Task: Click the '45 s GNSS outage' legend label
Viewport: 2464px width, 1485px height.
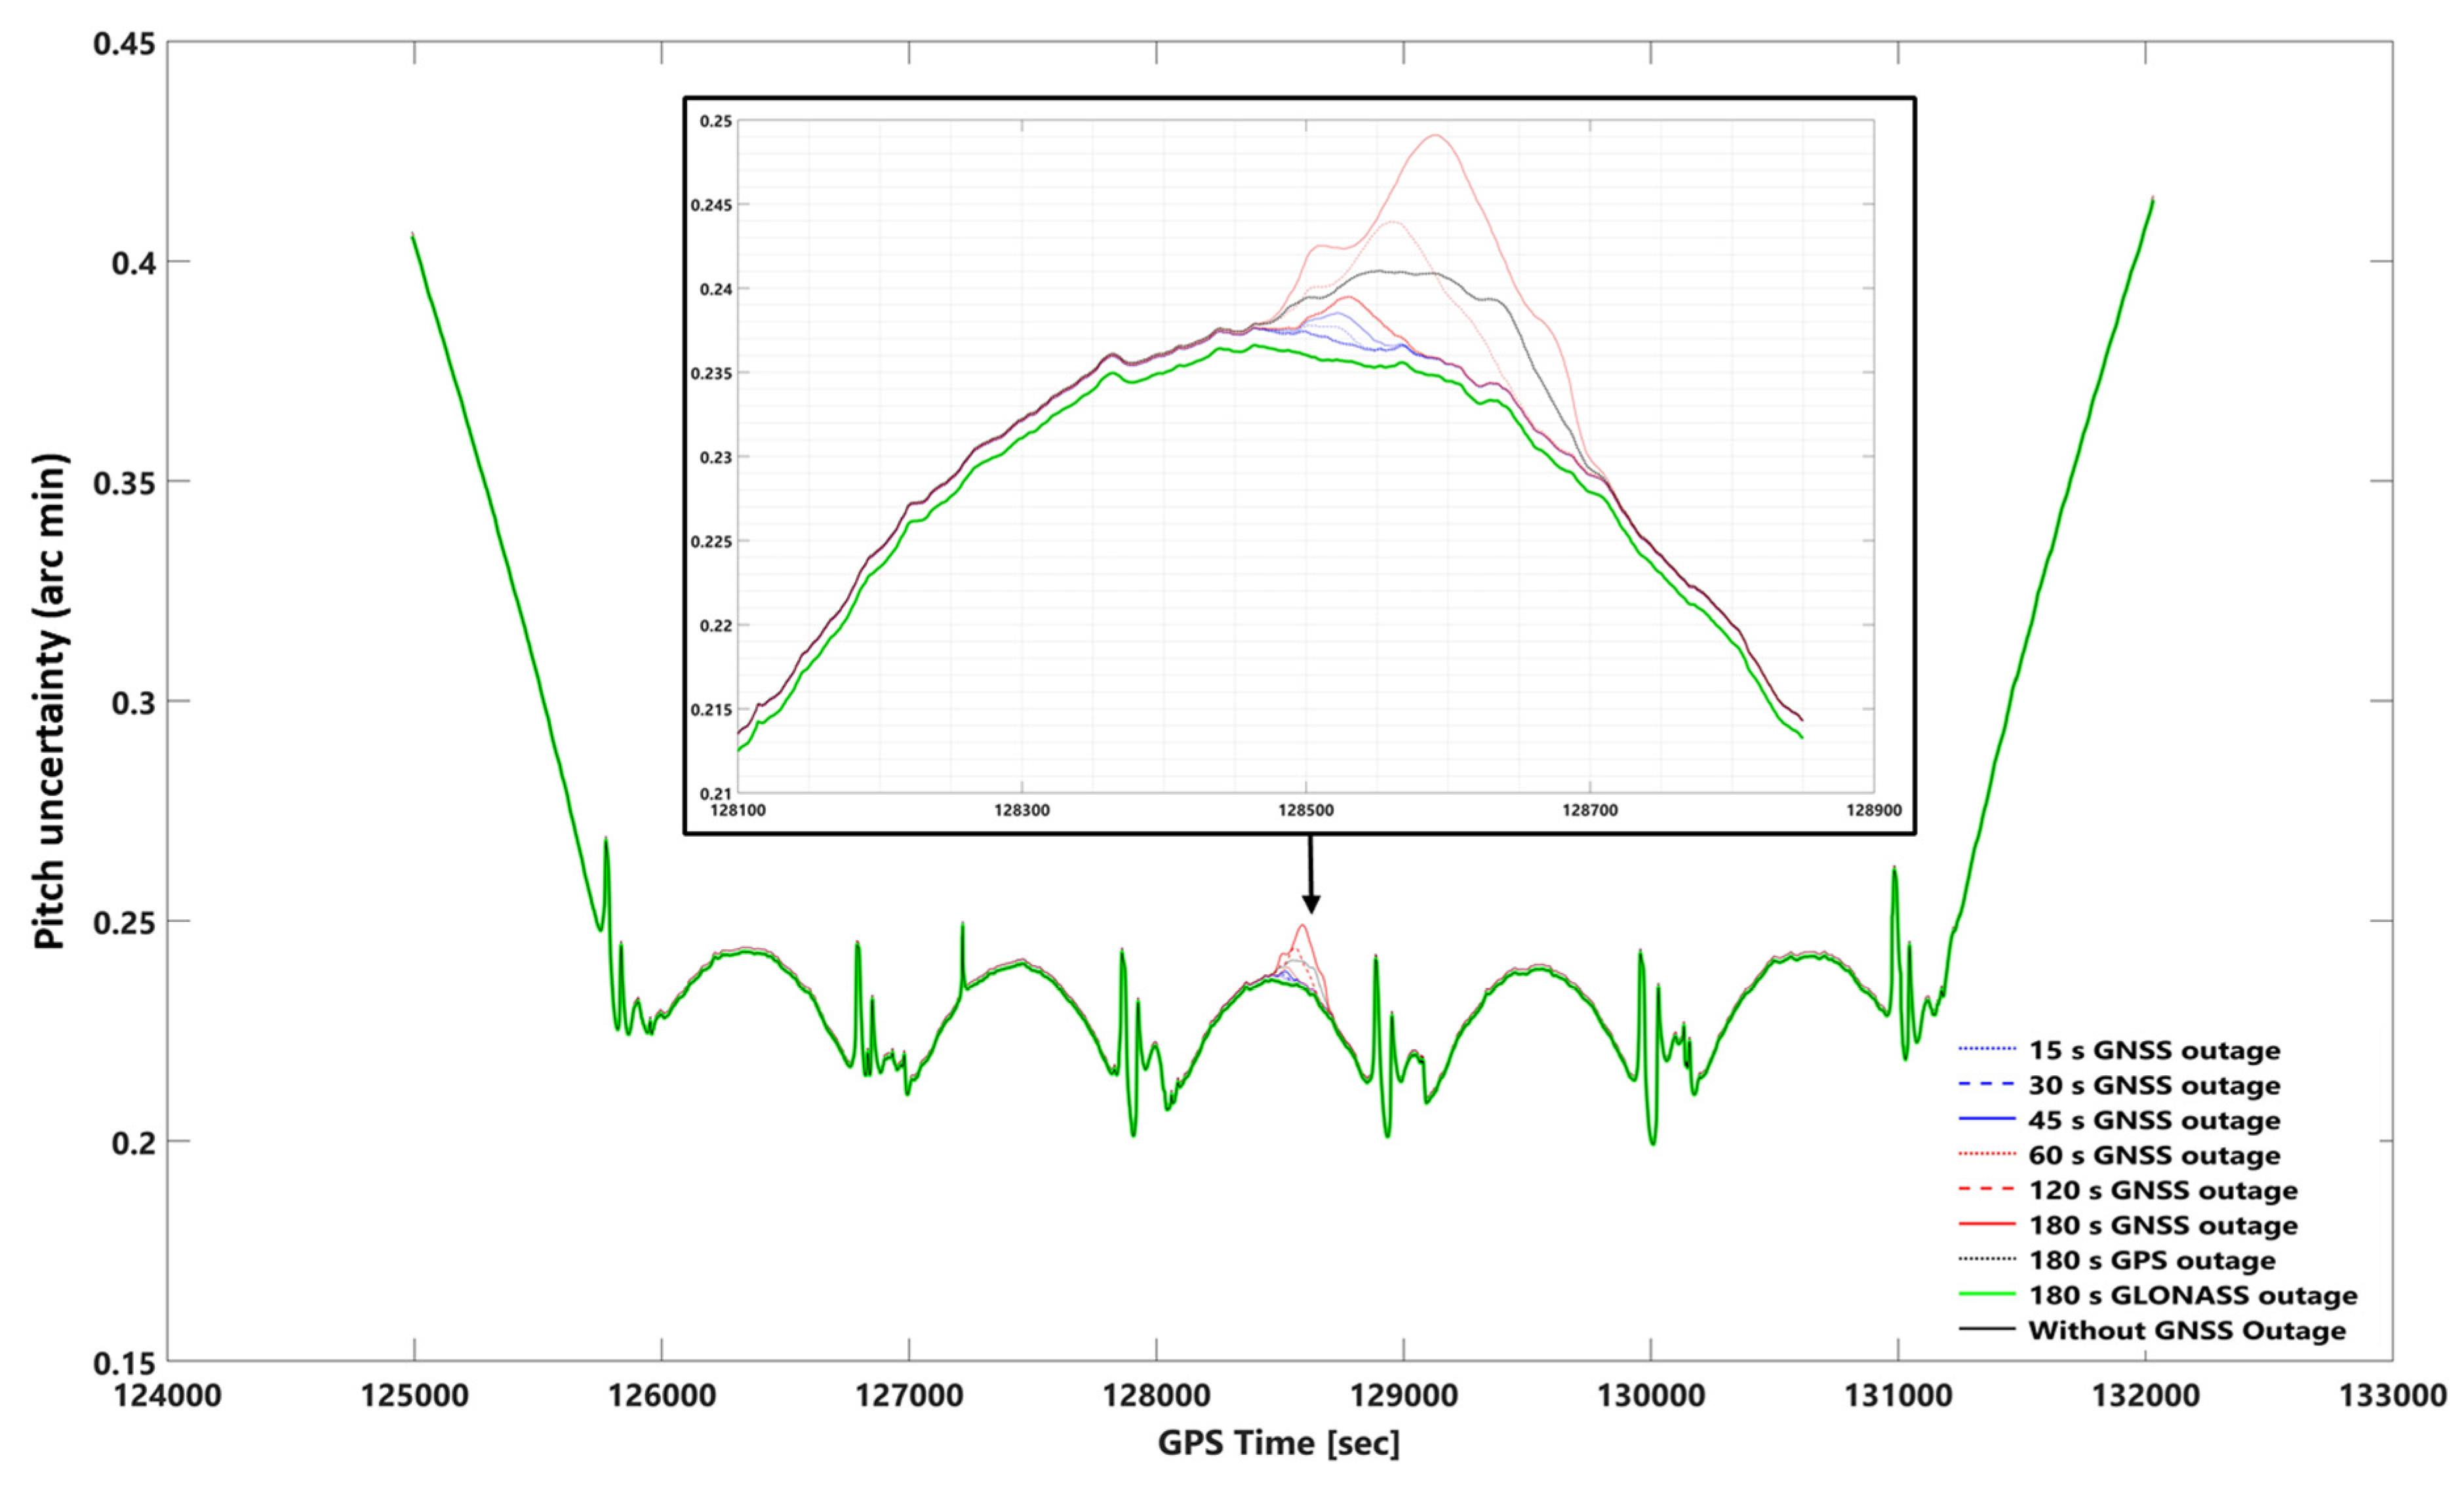Action: coord(2154,1120)
